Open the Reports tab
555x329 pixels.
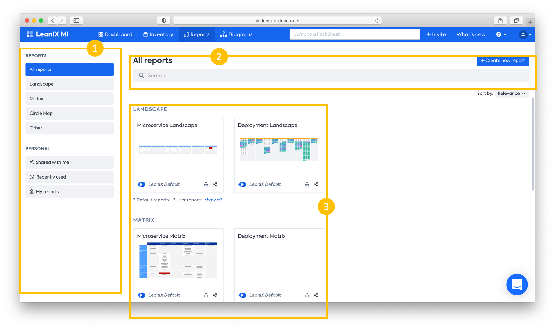click(x=197, y=34)
